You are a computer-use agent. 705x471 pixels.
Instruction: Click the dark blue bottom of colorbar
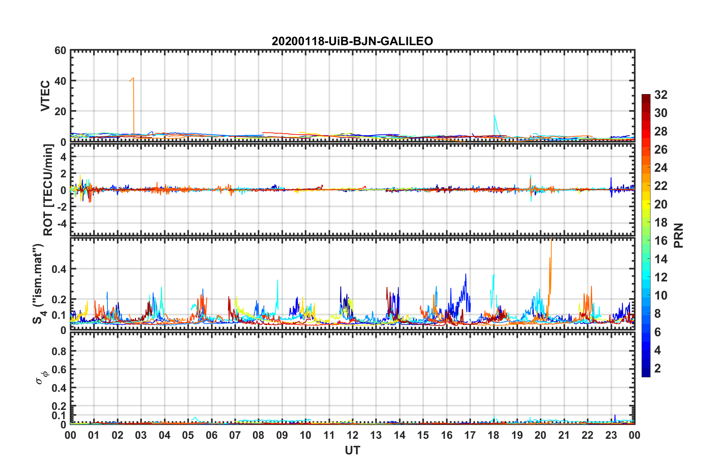[x=646, y=373]
